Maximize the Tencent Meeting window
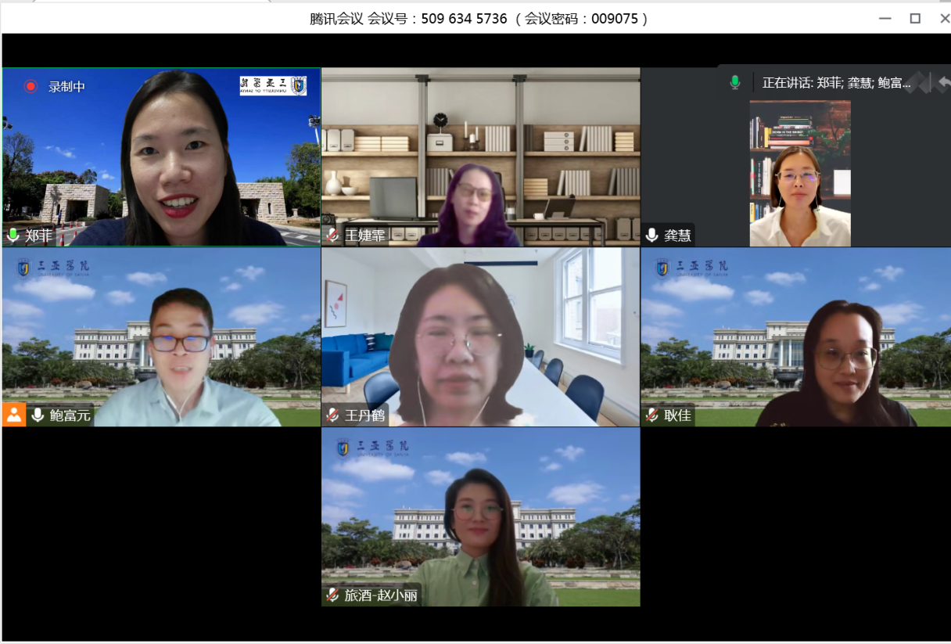This screenshot has width=951, height=644. [x=915, y=18]
